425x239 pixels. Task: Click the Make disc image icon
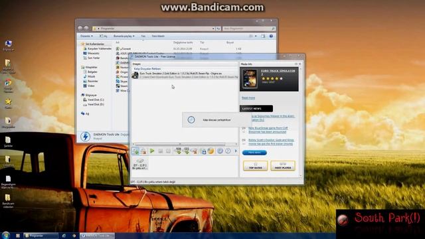coord(203,151)
